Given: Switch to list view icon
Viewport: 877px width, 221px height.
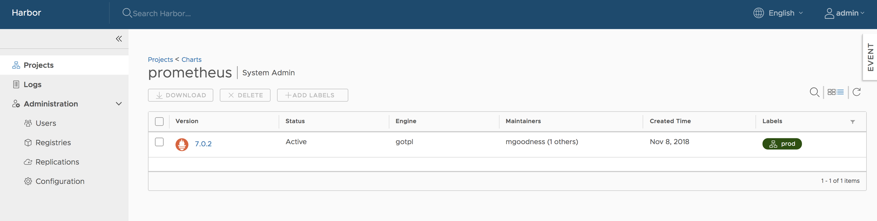Looking at the screenshot, I should pyautogui.click(x=840, y=92).
